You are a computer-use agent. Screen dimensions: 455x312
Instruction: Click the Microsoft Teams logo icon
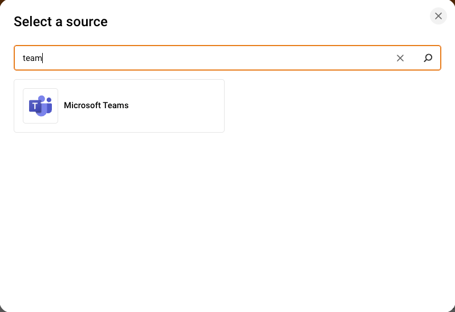40,106
